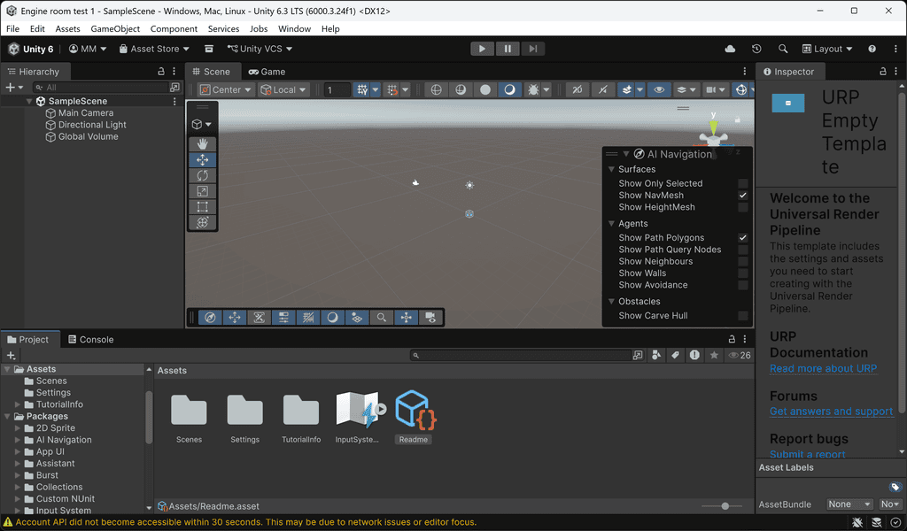Open Get answers and support link
Image resolution: width=907 pixels, height=531 pixels.
click(x=831, y=411)
